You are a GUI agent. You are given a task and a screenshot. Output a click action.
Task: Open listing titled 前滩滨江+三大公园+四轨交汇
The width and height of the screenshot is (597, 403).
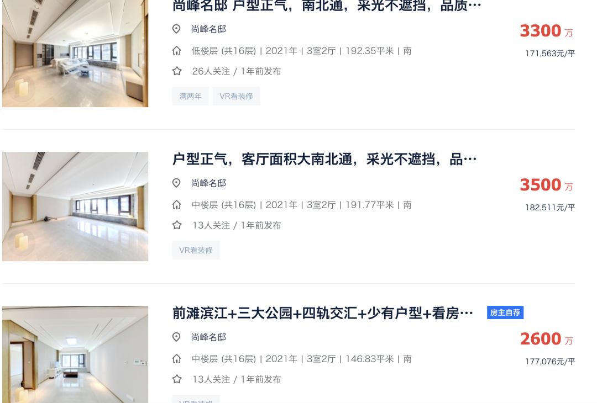click(323, 313)
